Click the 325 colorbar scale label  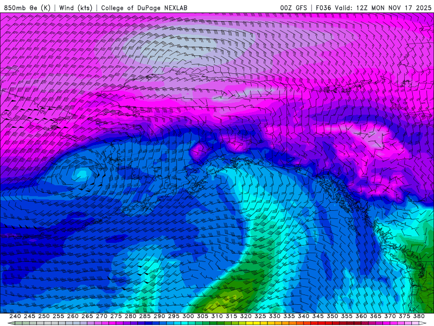260,316
